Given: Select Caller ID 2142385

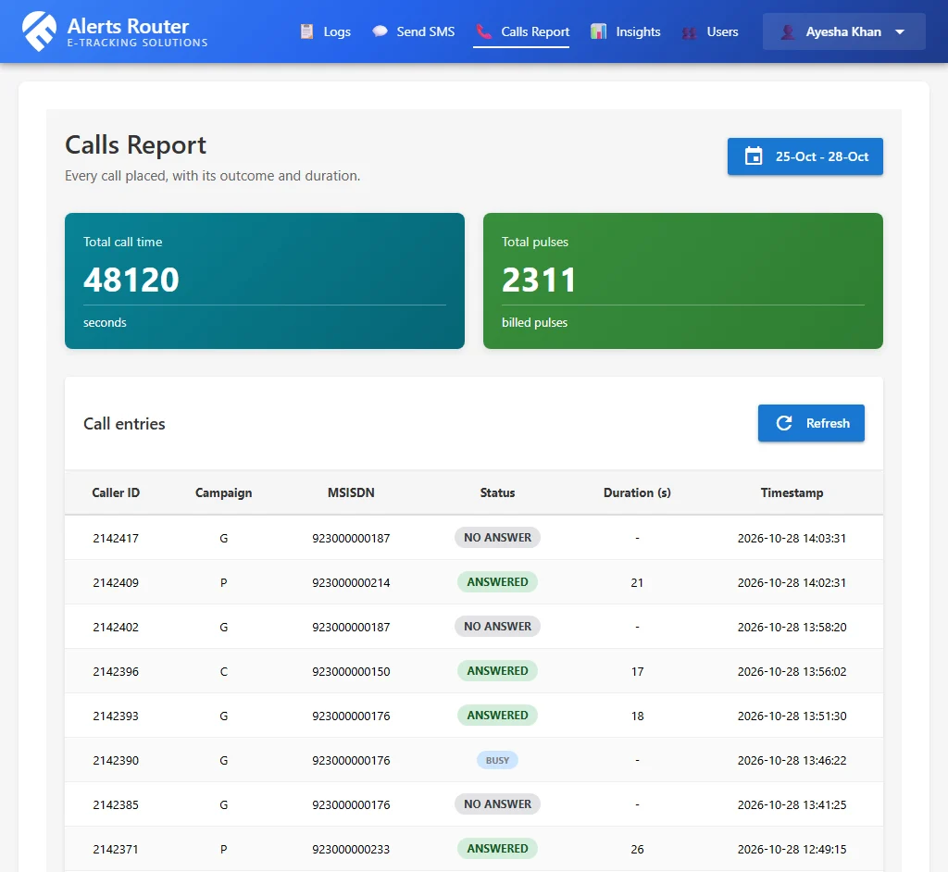Looking at the screenshot, I should point(116,804).
